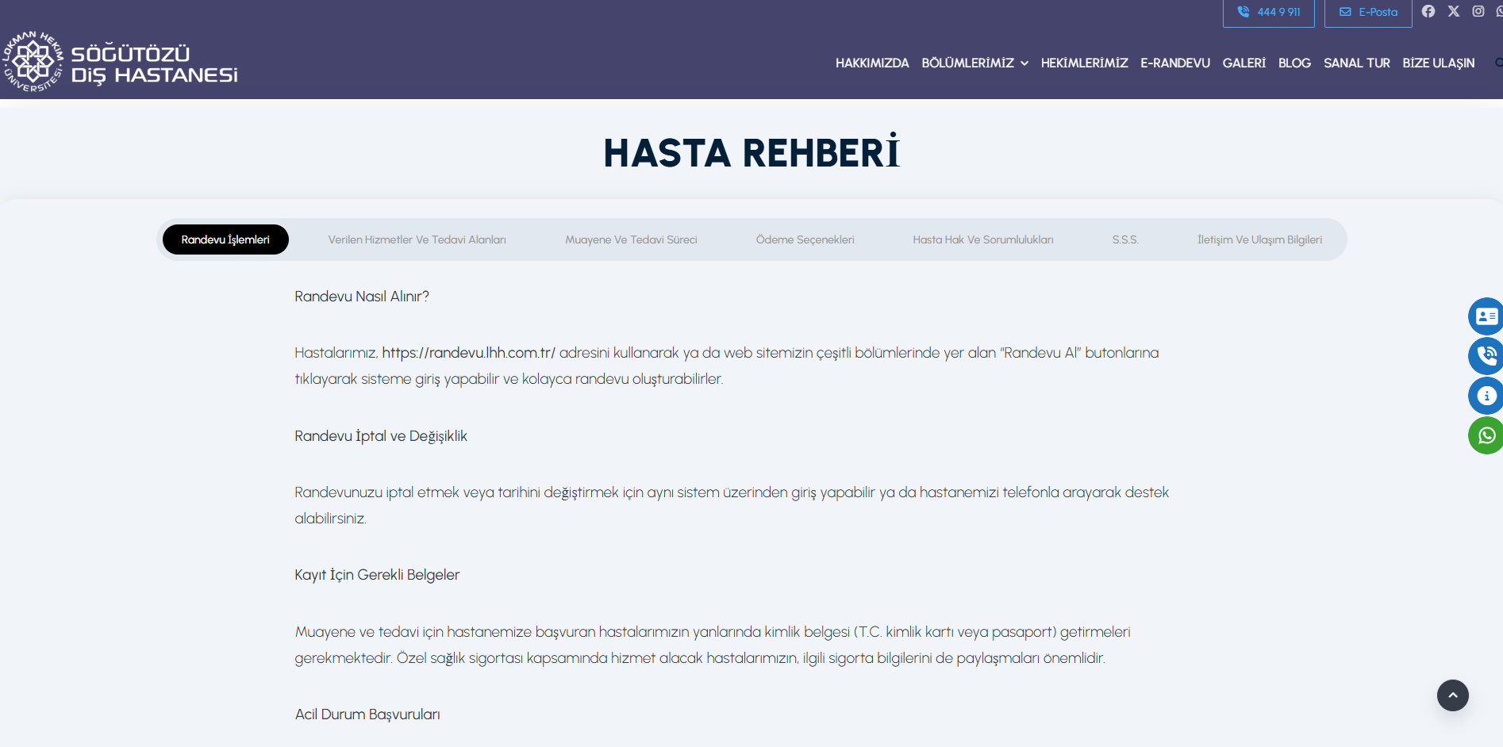Call 444 9 911 phone button

(1268, 13)
